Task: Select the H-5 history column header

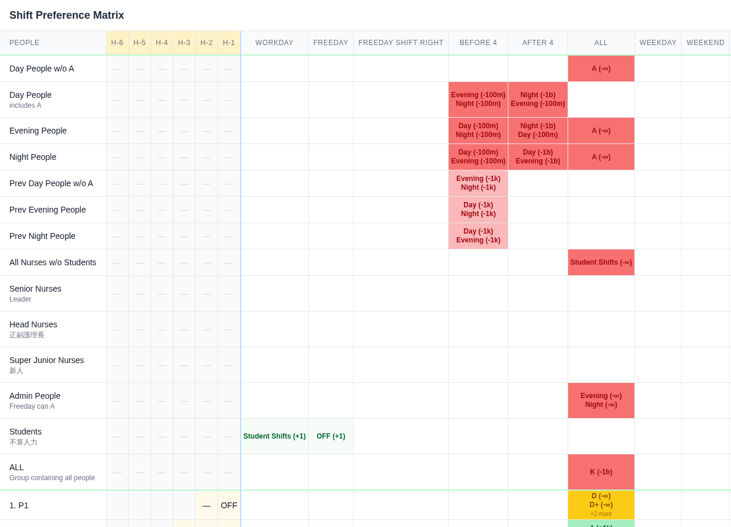Action: coord(139,43)
